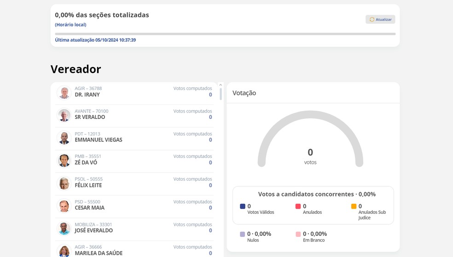Click the Anulados red legend swatch
The image size is (453, 257).
click(x=298, y=207)
